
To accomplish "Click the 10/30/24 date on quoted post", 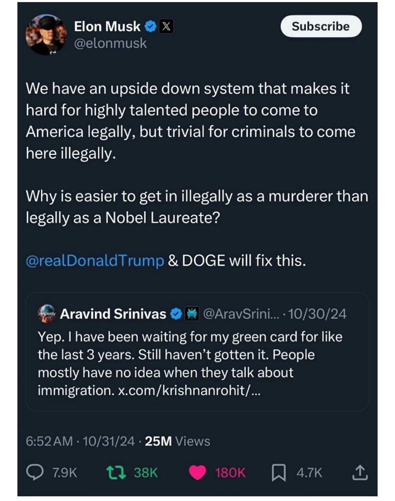I will (322, 314).
